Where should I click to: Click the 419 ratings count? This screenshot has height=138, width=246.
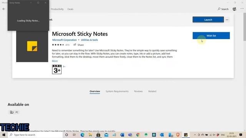coord(67,45)
